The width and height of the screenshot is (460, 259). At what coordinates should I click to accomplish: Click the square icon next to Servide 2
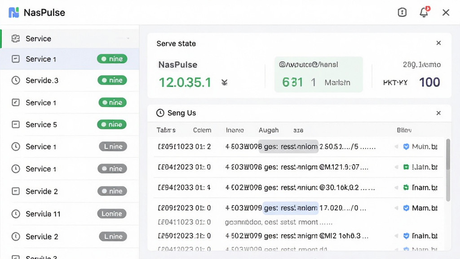(x=16, y=191)
